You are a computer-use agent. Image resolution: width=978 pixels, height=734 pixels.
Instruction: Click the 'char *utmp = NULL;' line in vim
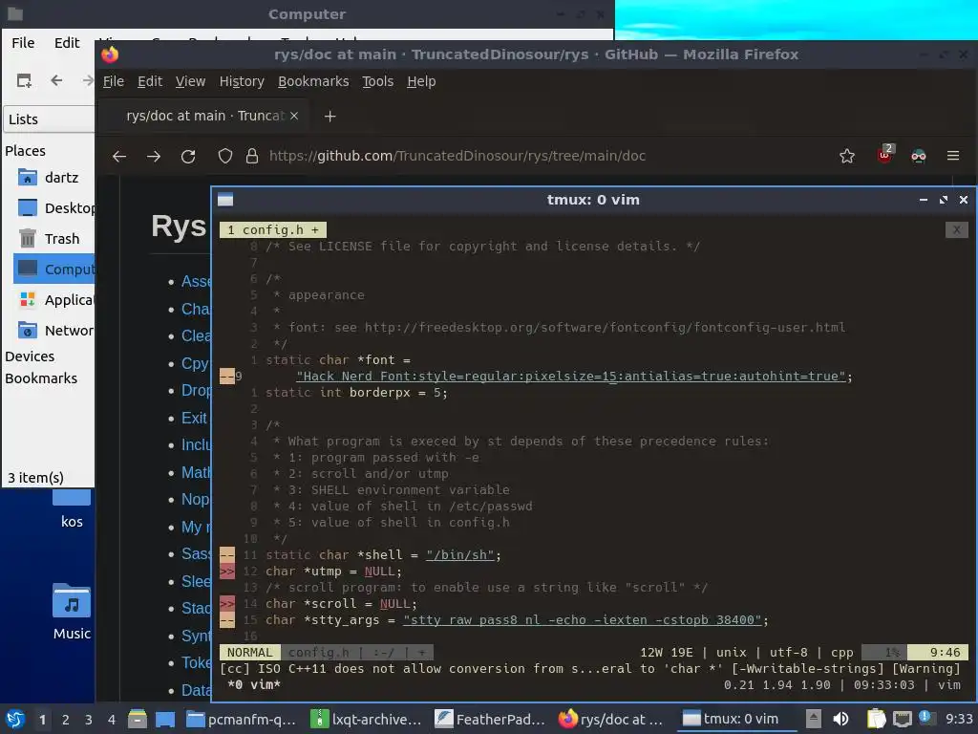333,572
